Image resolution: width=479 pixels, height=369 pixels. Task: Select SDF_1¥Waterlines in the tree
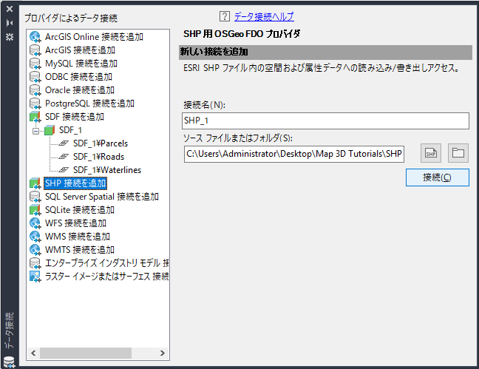click(x=107, y=170)
